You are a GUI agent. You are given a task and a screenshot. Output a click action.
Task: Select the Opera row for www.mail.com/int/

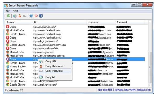point(75,49)
